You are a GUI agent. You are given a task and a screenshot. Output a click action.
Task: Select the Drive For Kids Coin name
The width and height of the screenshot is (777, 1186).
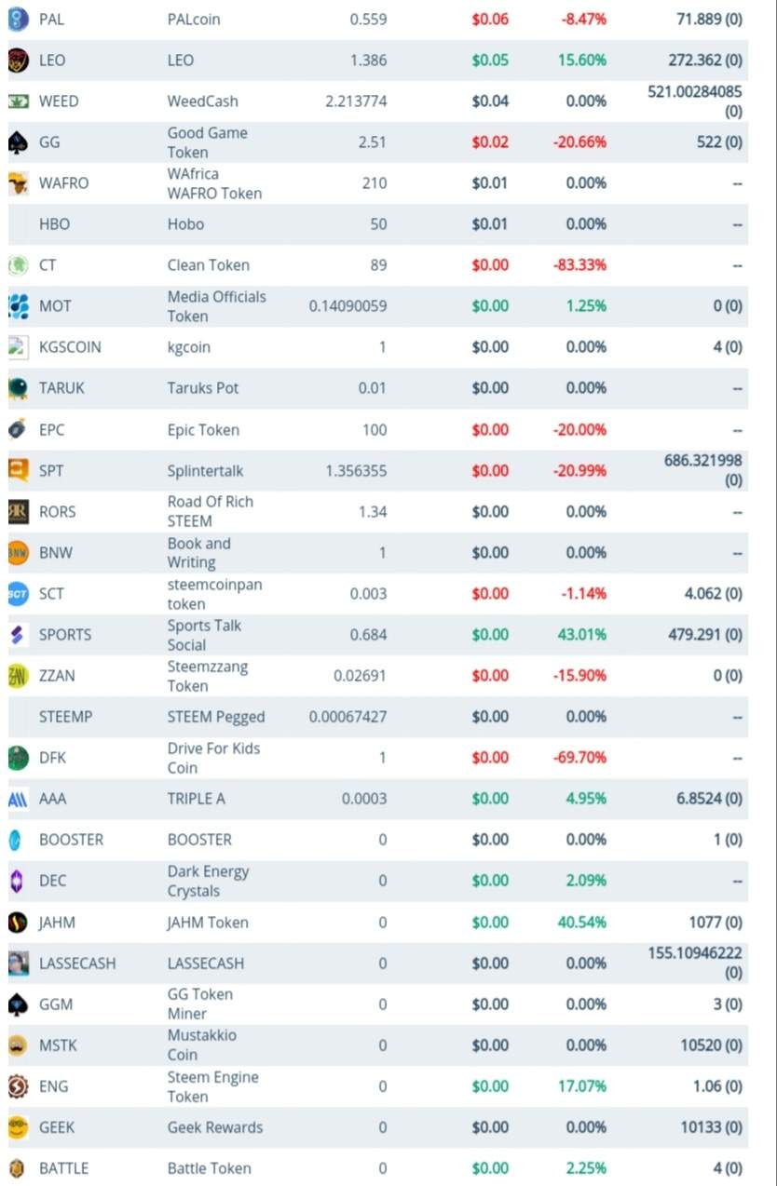(x=213, y=758)
